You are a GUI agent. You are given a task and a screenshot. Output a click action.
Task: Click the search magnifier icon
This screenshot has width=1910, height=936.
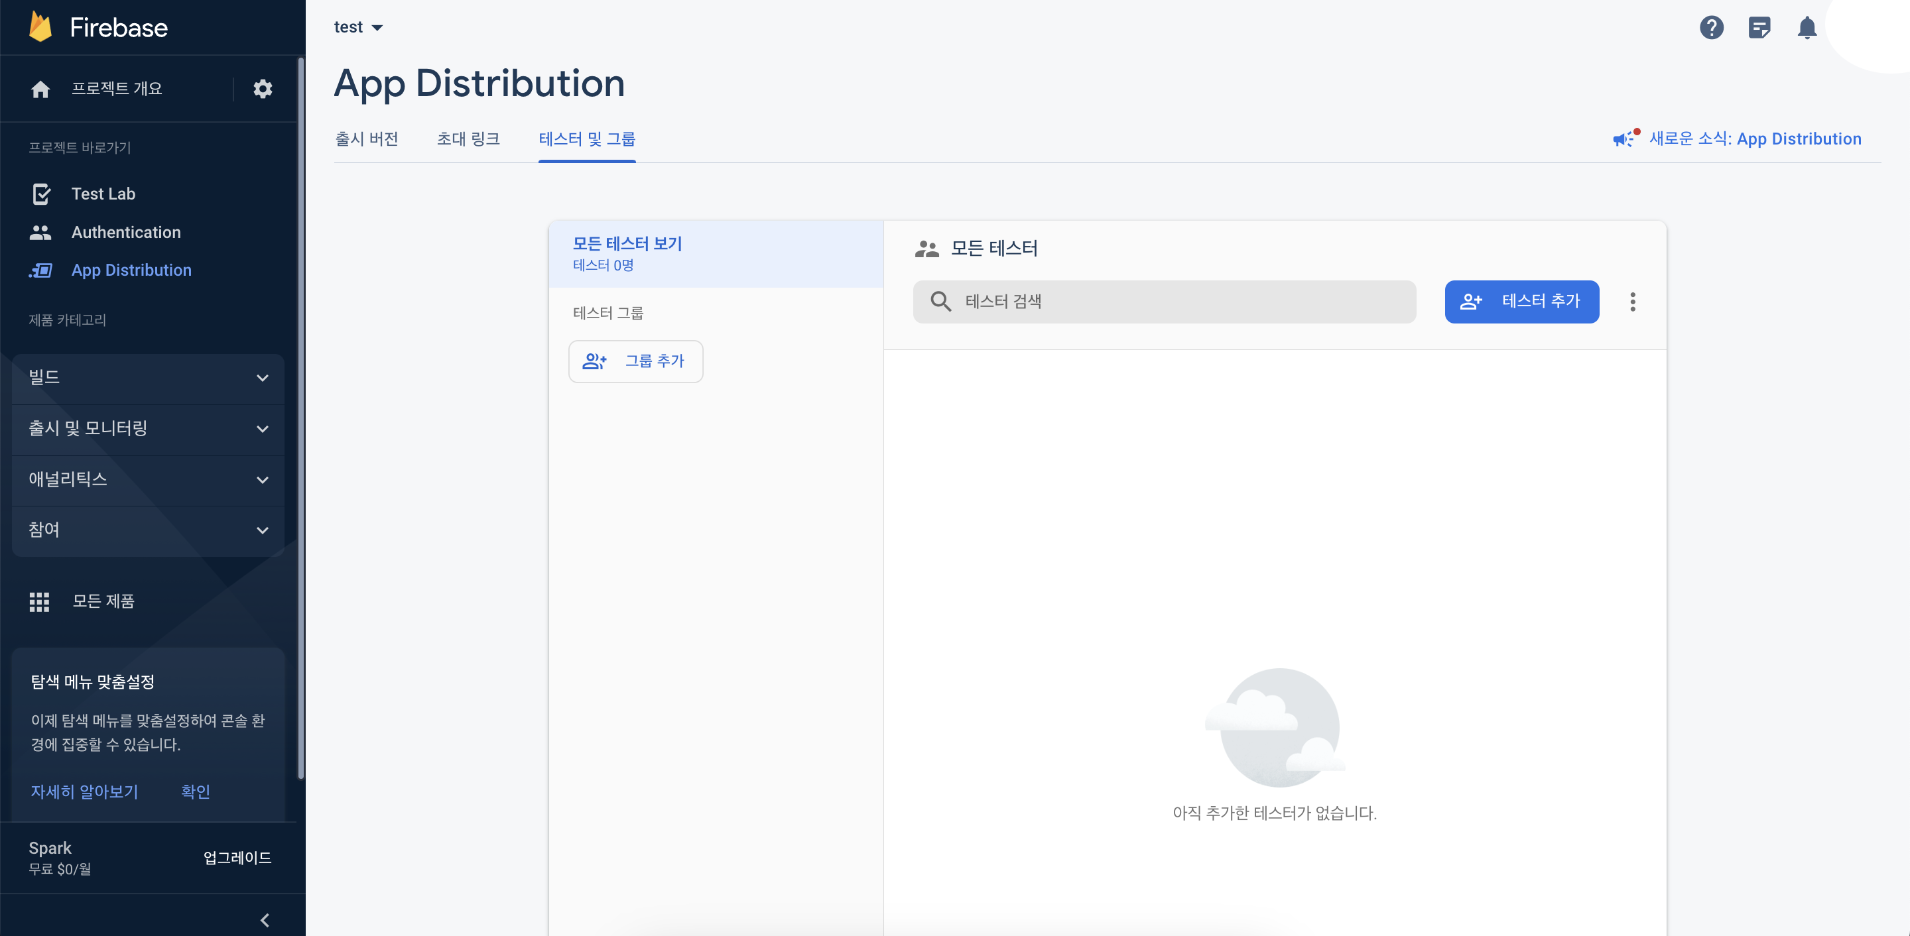point(940,302)
